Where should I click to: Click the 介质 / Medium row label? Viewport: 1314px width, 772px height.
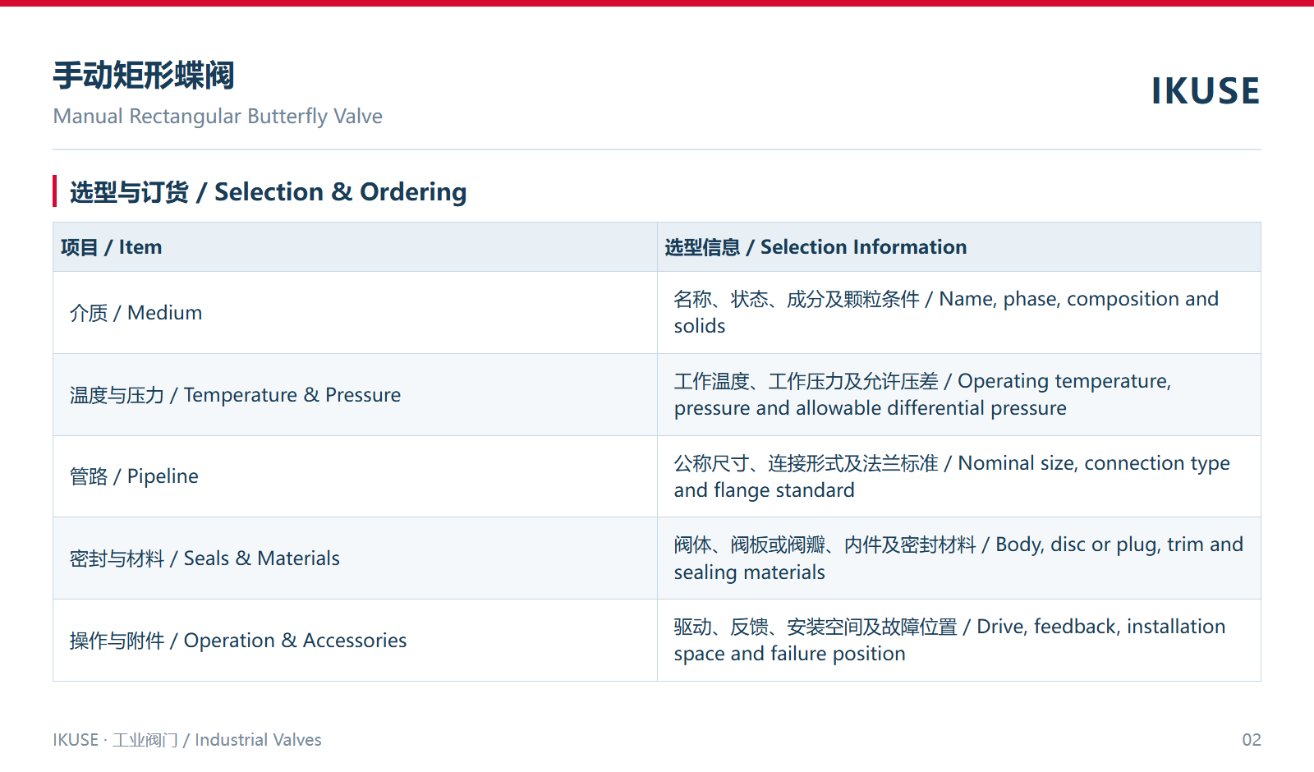136,313
